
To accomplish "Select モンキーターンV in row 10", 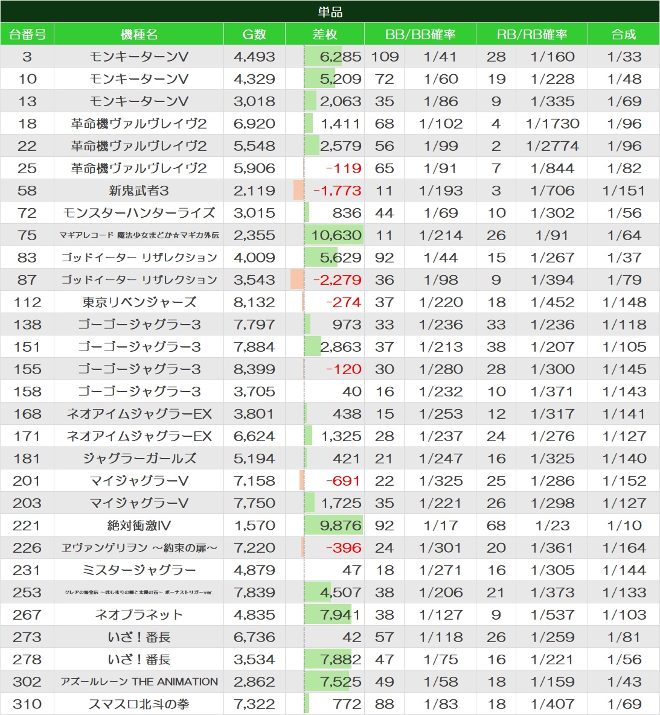I will (139, 79).
